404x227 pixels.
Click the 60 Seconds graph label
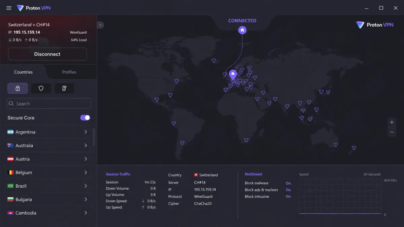[x=372, y=174]
